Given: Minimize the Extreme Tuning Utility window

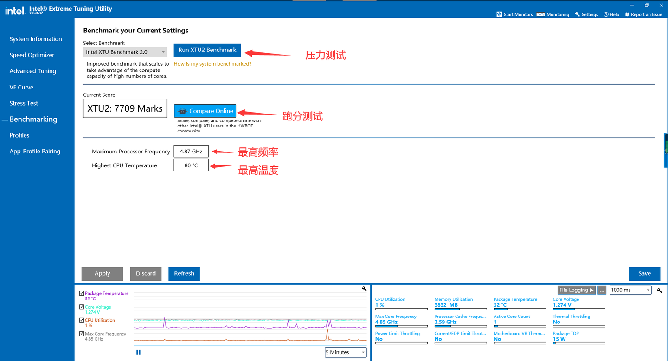Looking at the screenshot, I should [632, 5].
